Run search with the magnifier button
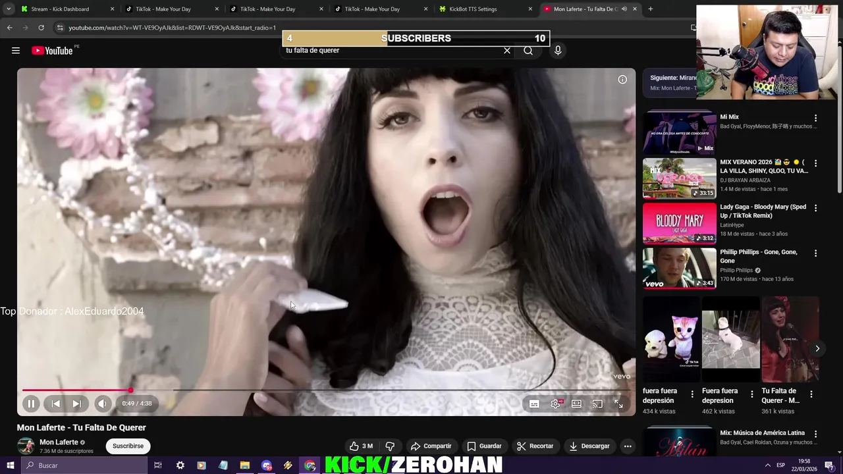 (x=528, y=51)
